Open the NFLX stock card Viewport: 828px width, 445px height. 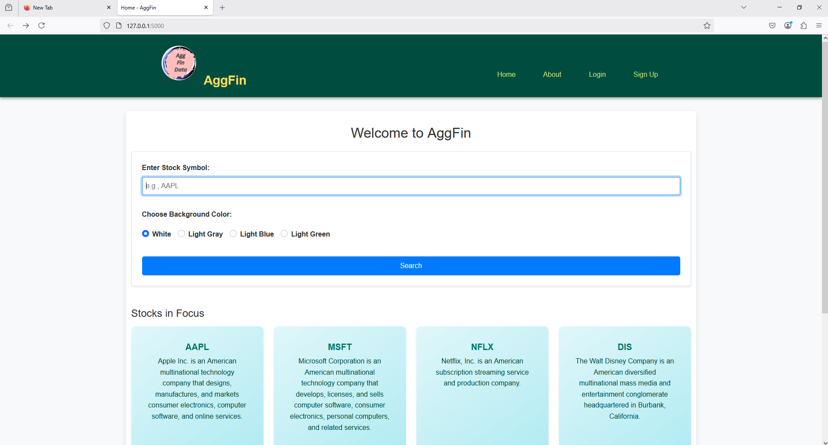pyautogui.click(x=482, y=385)
